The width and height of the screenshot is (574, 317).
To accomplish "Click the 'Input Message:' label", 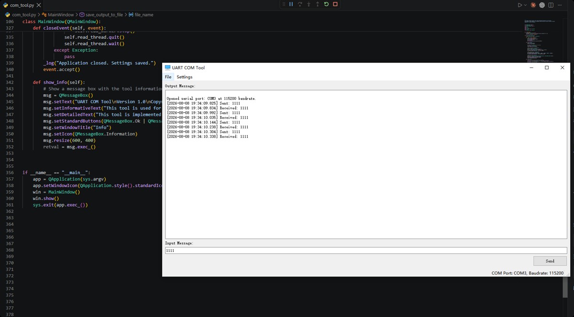I will [x=179, y=243].
